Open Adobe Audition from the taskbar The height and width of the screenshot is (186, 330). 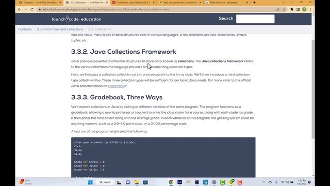point(179,182)
